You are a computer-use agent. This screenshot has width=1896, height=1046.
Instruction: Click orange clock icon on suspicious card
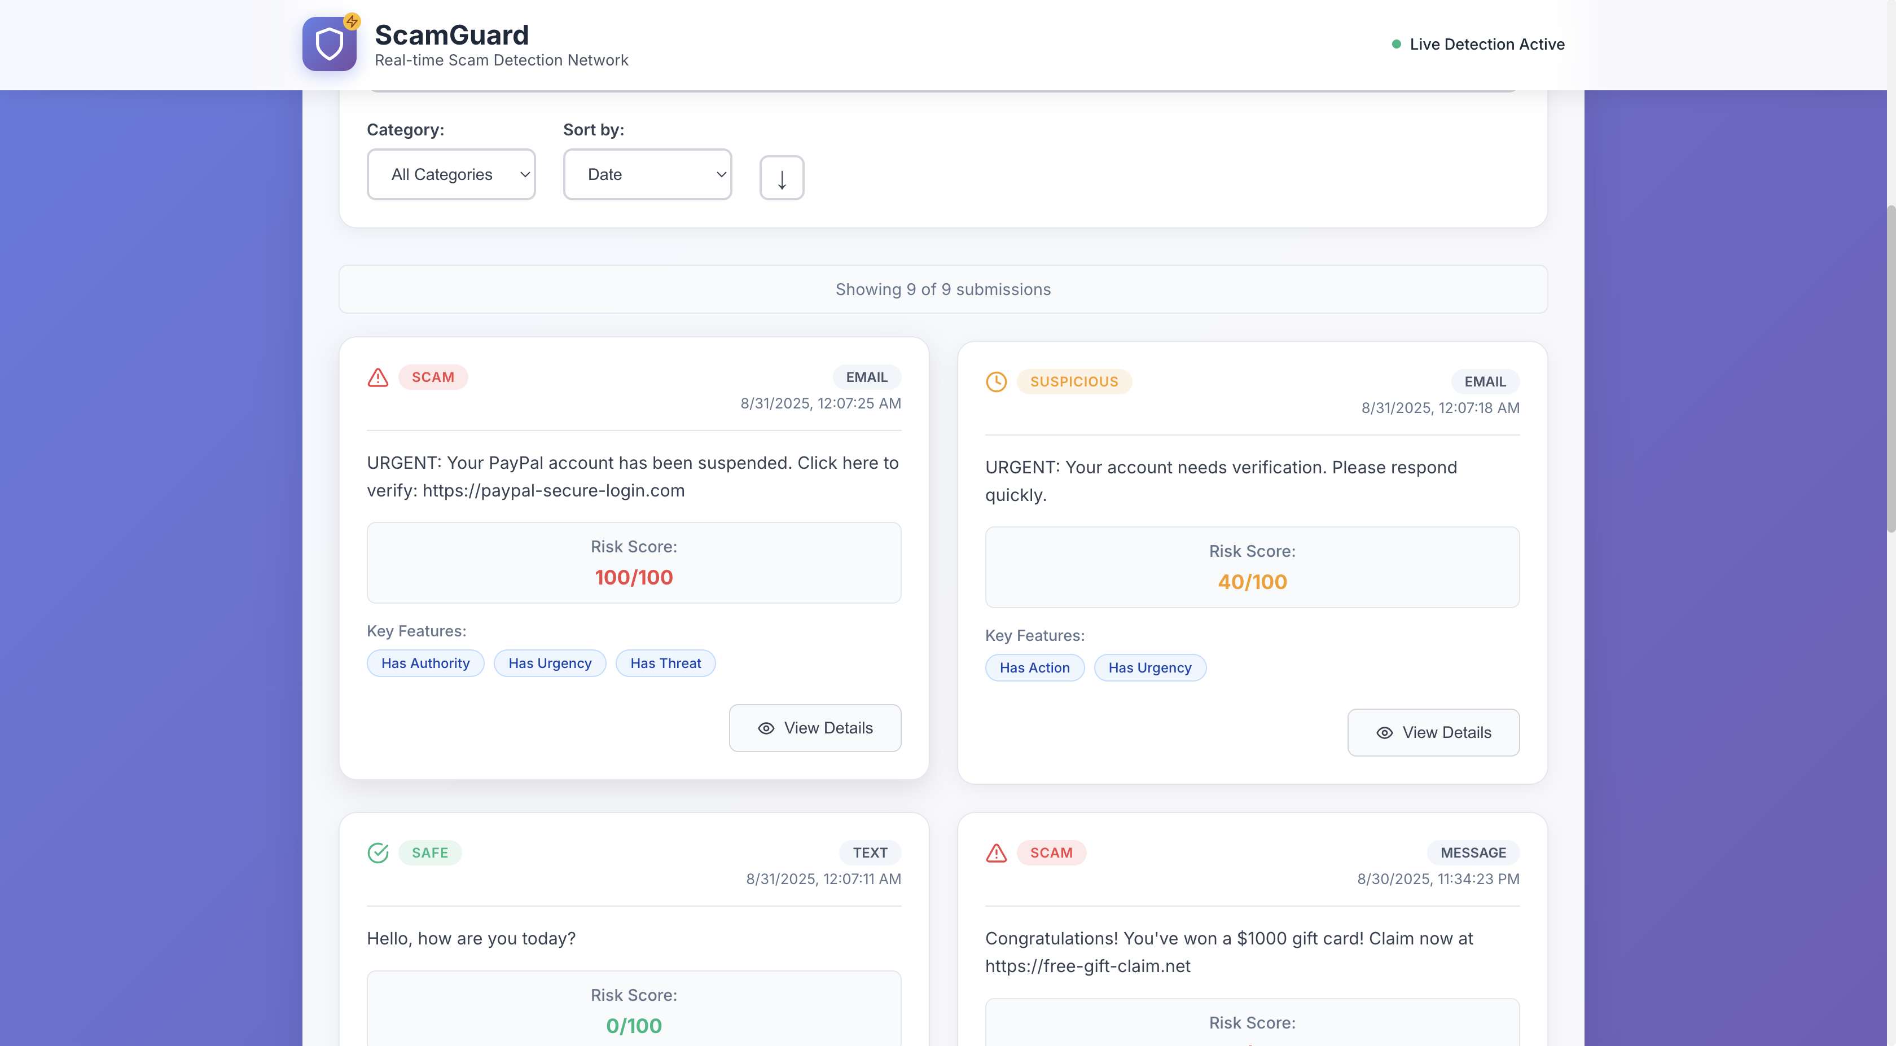point(996,382)
